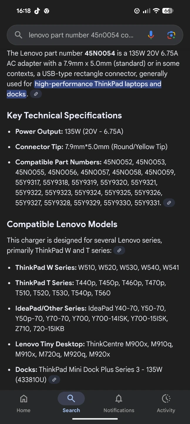Tap the "Key Technical Specifications" heading
The width and height of the screenshot is (190, 424).
click(x=64, y=115)
